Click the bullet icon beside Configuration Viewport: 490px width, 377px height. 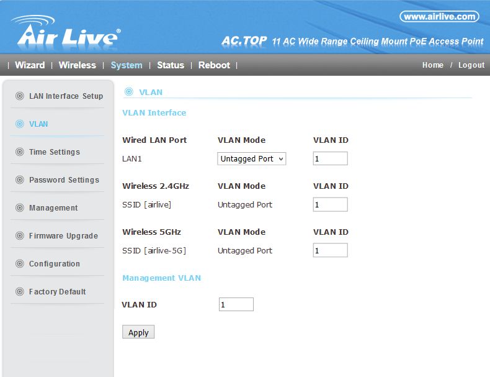pos(20,264)
